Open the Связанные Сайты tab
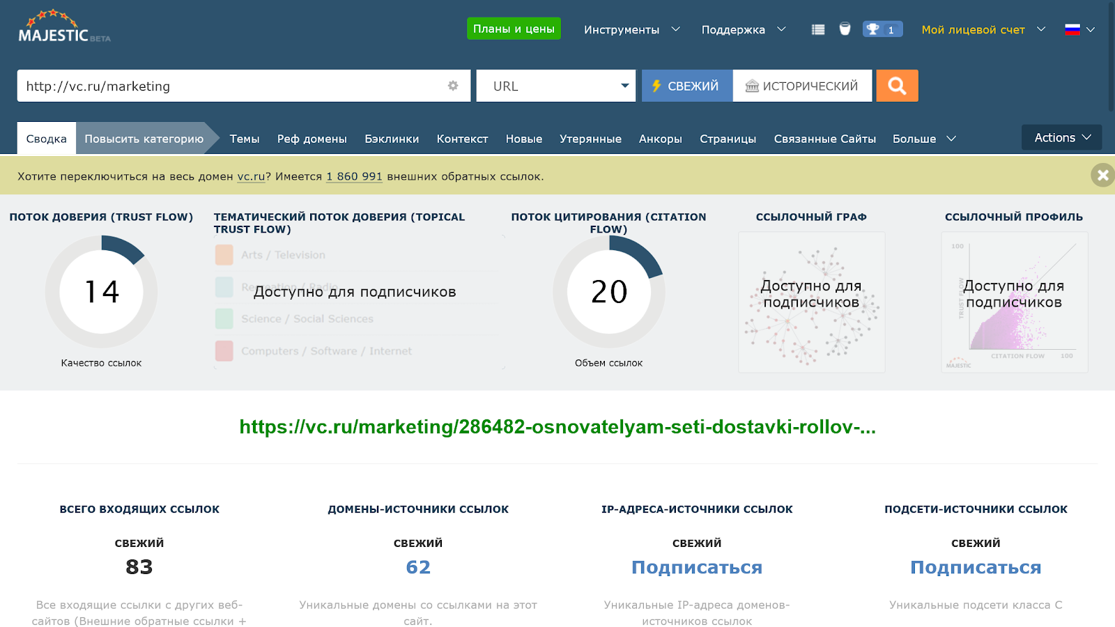The height and width of the screenshot is (627, 1115). point(824,139)
